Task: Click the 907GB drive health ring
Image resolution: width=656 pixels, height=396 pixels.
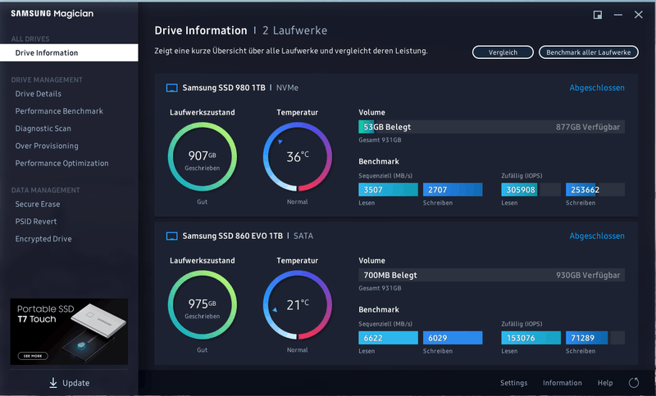Action: pyautogui.click(x=202, y=156)
